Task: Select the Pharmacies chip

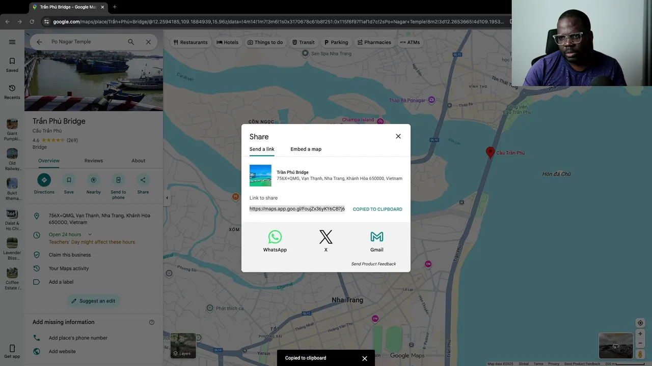Action: point(374,42)
